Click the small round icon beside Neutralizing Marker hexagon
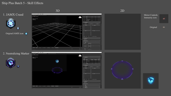 pyautogui.click(x=18, y=66)
